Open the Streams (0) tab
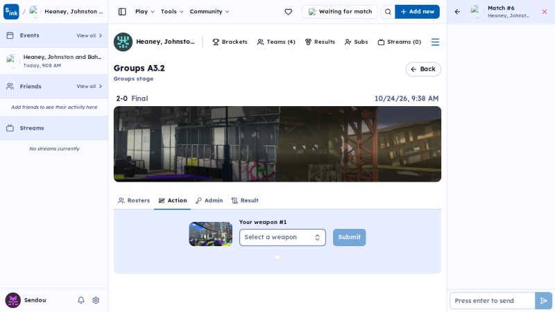 click(x=400, y=42)
